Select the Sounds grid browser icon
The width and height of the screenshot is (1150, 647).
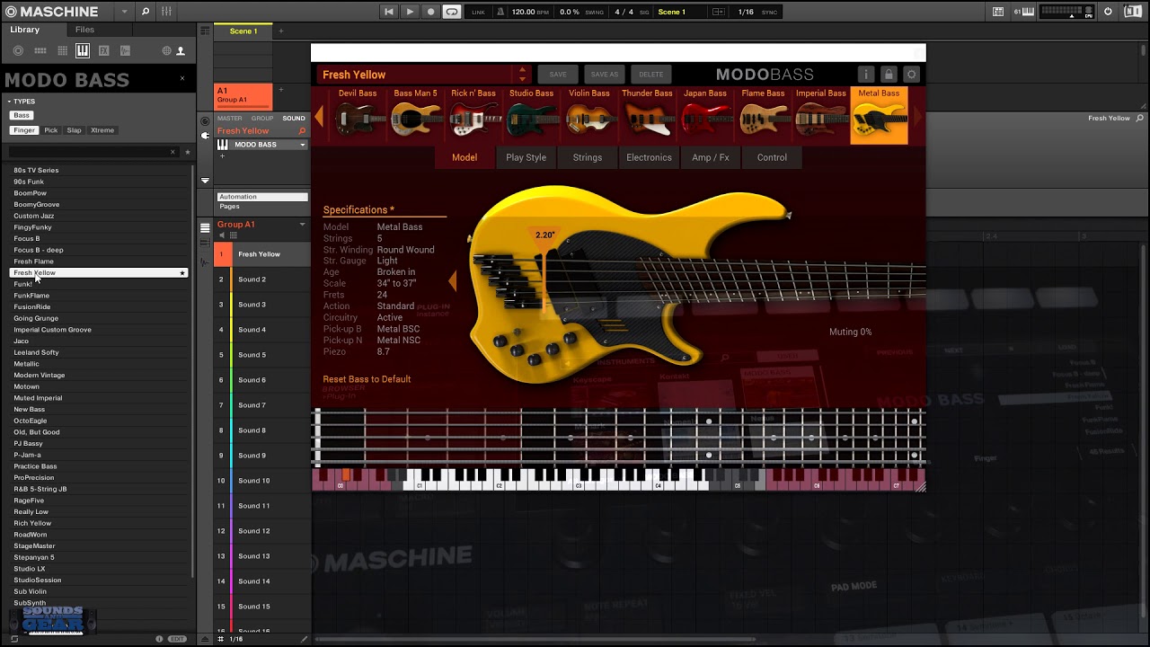[61, 51]
